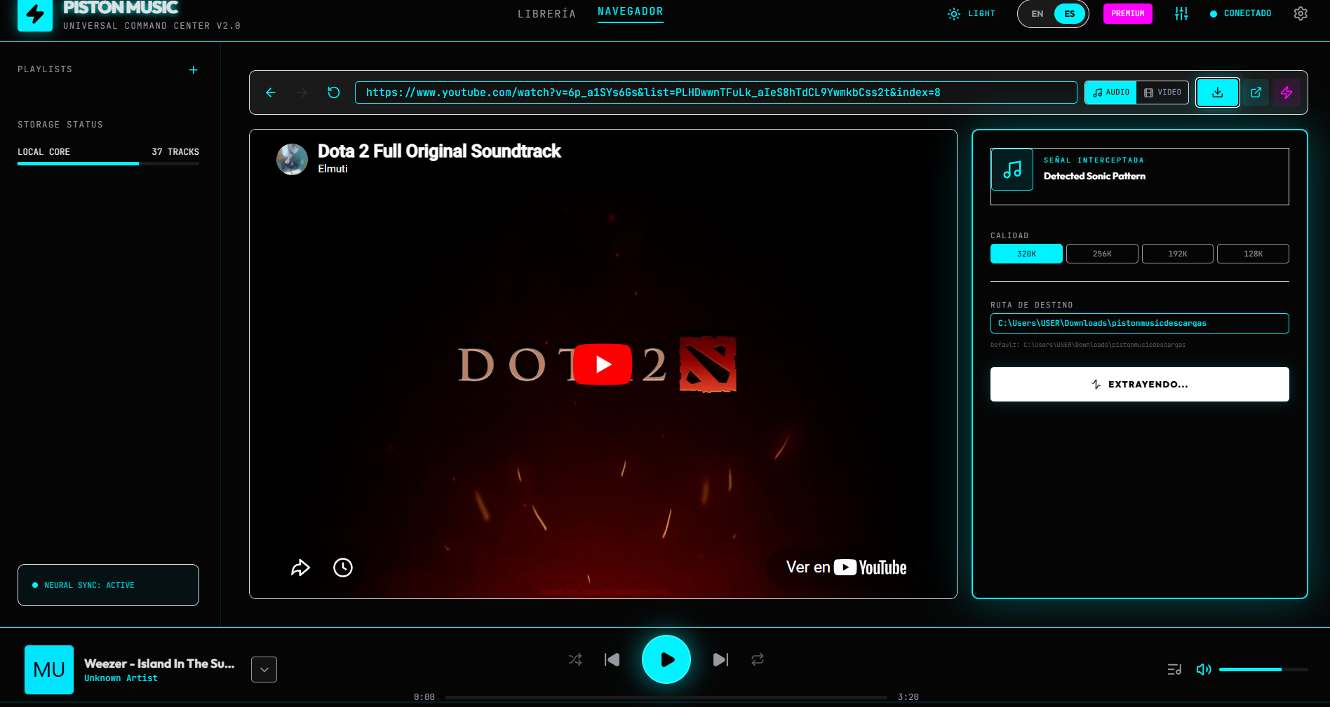Select Video download mode

[1162, 92]
